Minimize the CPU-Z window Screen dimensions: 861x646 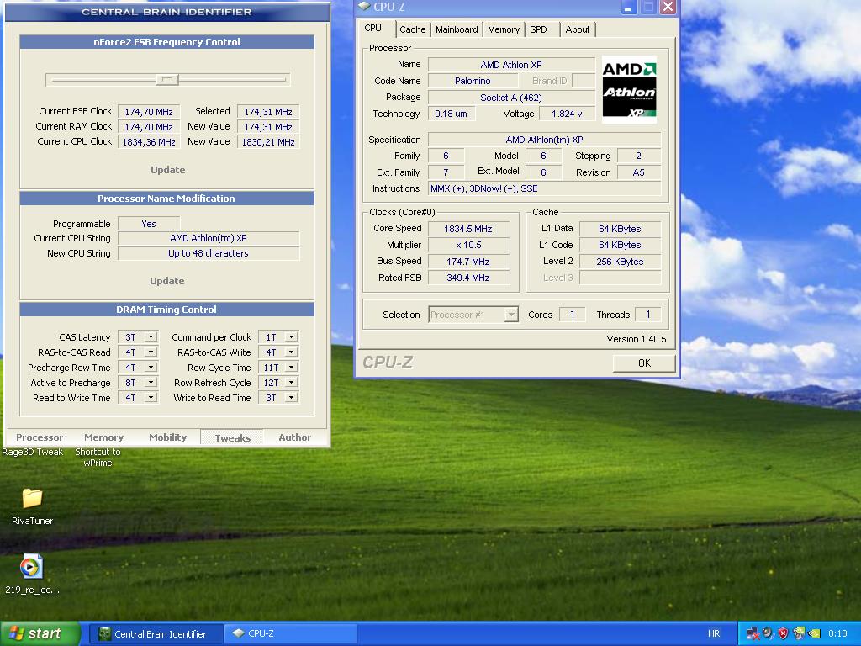(x=628, y=7)
